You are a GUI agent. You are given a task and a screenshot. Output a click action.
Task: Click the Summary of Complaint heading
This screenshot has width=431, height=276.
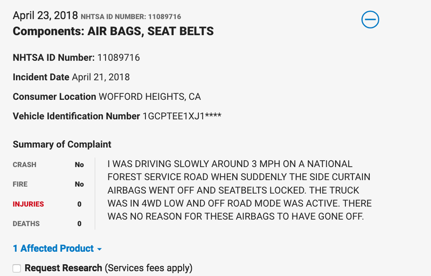coord(62,144)
